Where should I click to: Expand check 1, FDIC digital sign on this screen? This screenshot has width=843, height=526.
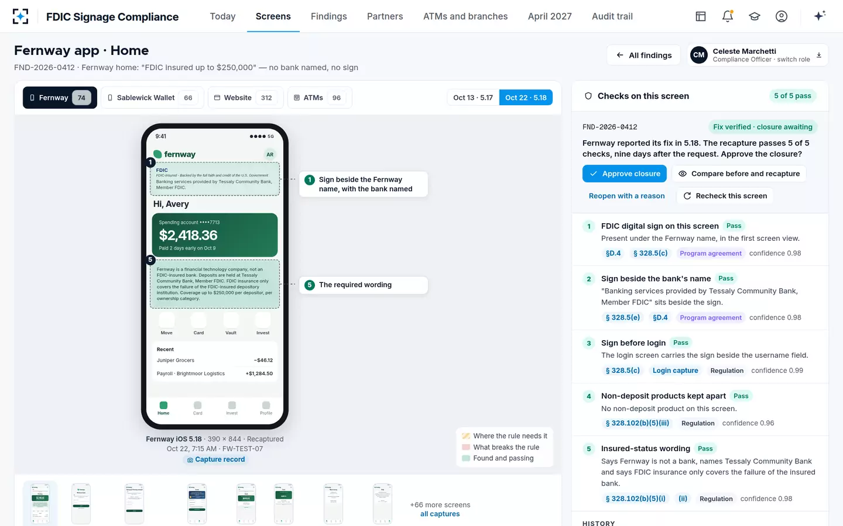point(700,240)
